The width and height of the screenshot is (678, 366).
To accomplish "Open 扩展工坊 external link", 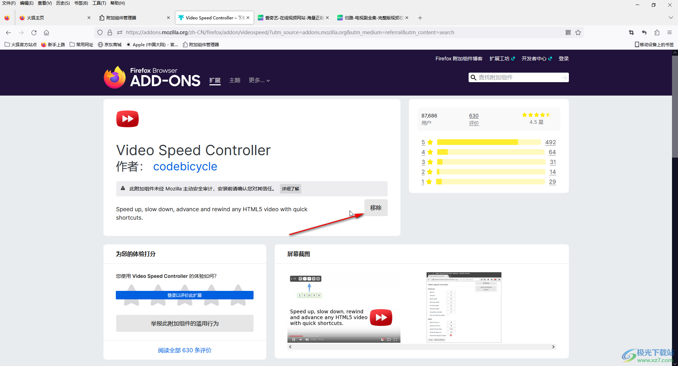I will coord(502,59).
